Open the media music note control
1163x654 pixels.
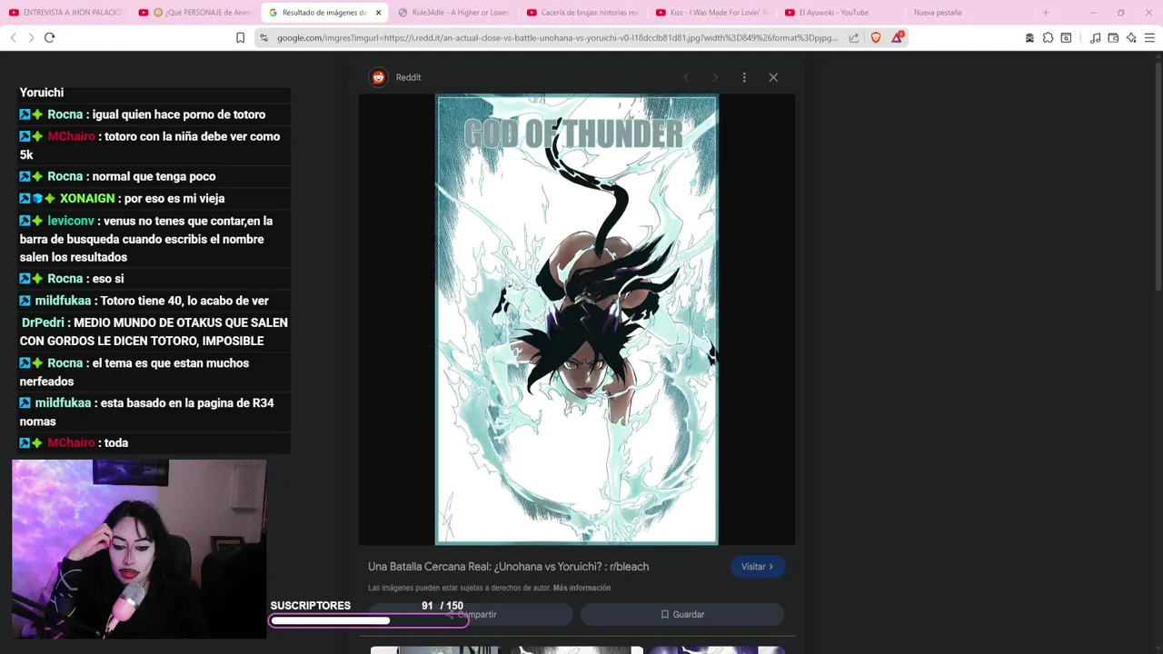pos(1095,37)
